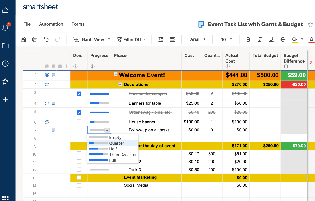
Task: Open comment icon on row 7
Action: [x=53, y=130]
